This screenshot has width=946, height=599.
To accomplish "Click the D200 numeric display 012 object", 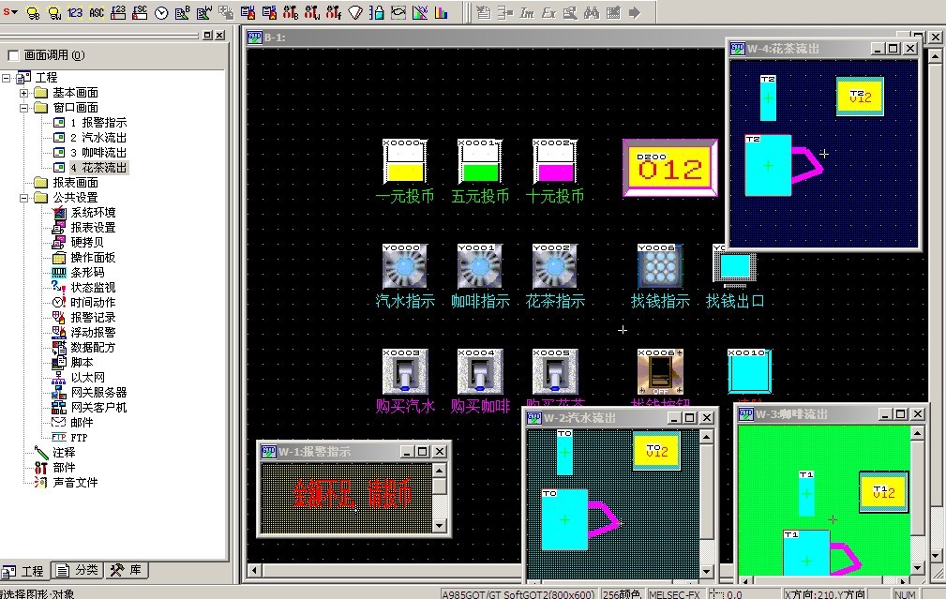I will [670, 170].
